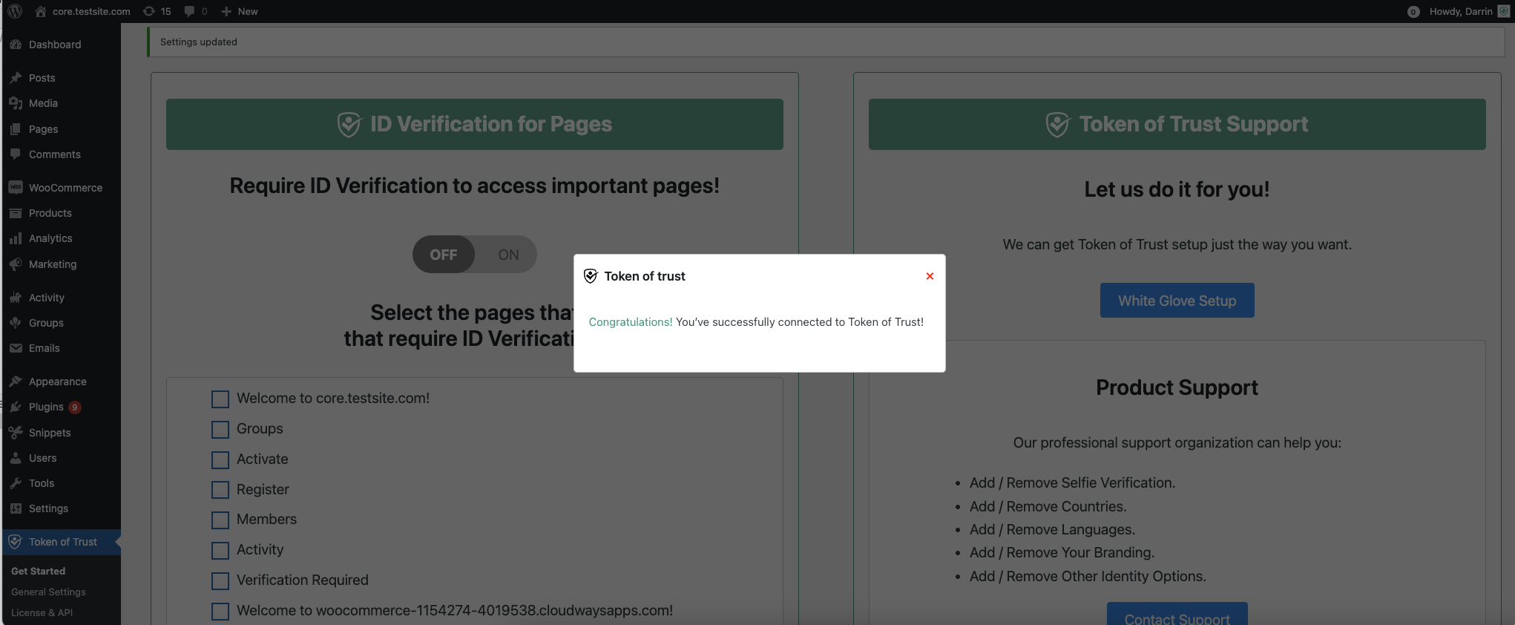Open General Settings submenu item

point(48,592)
